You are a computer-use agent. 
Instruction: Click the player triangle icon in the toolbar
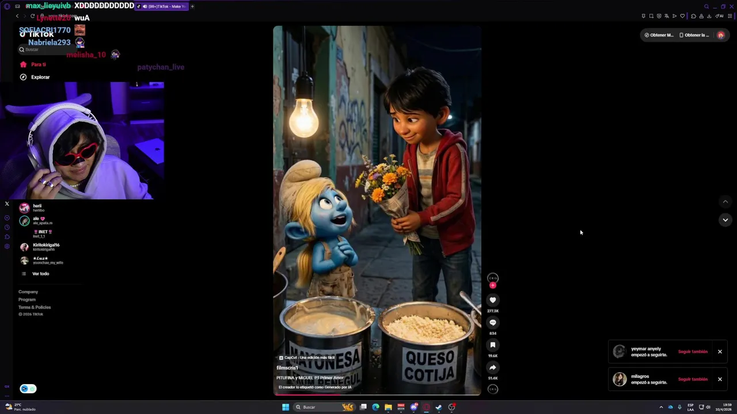[674, 16]
